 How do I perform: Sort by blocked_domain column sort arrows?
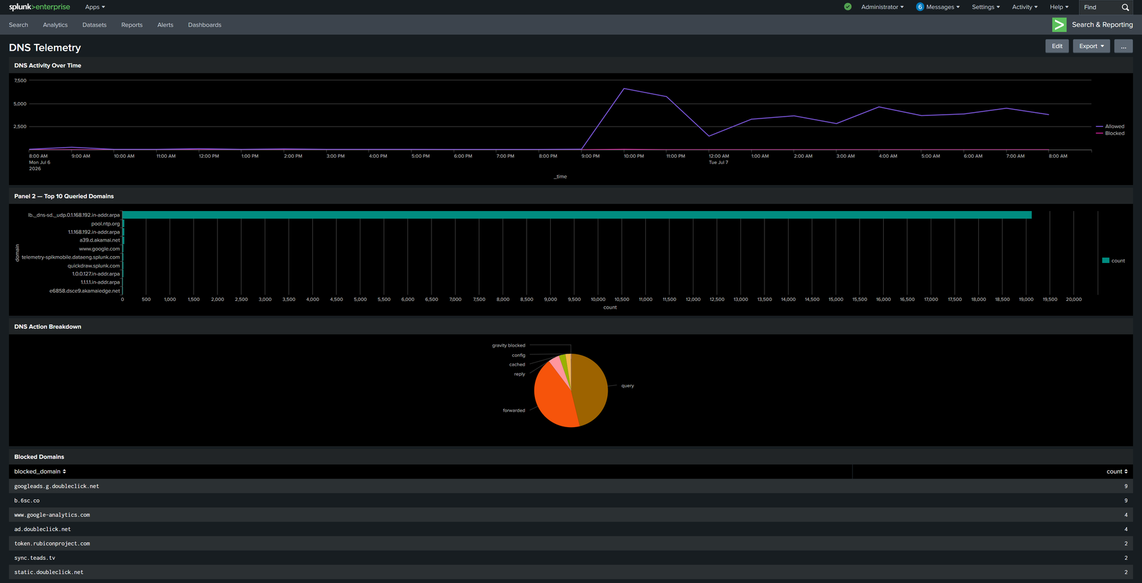click(x=64, y=471)
